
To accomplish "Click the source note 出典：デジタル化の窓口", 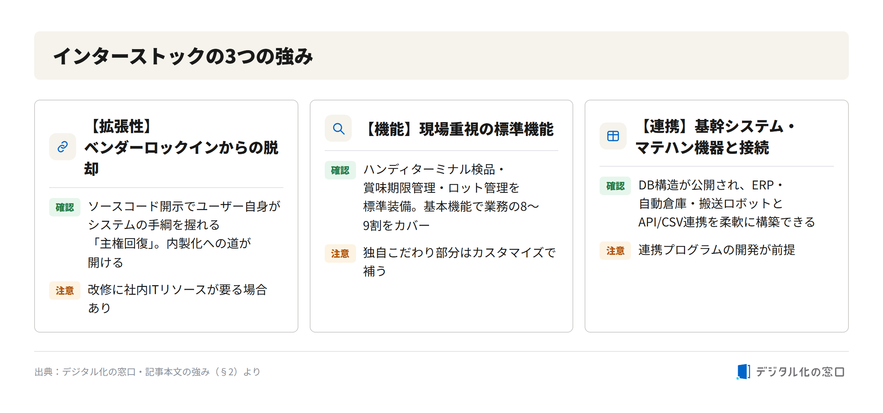I will (x=147, y=372).
